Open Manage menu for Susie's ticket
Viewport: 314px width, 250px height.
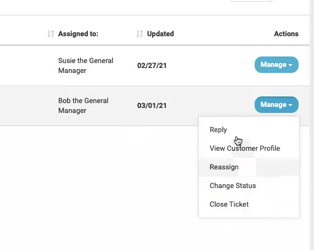coord(277,65)
